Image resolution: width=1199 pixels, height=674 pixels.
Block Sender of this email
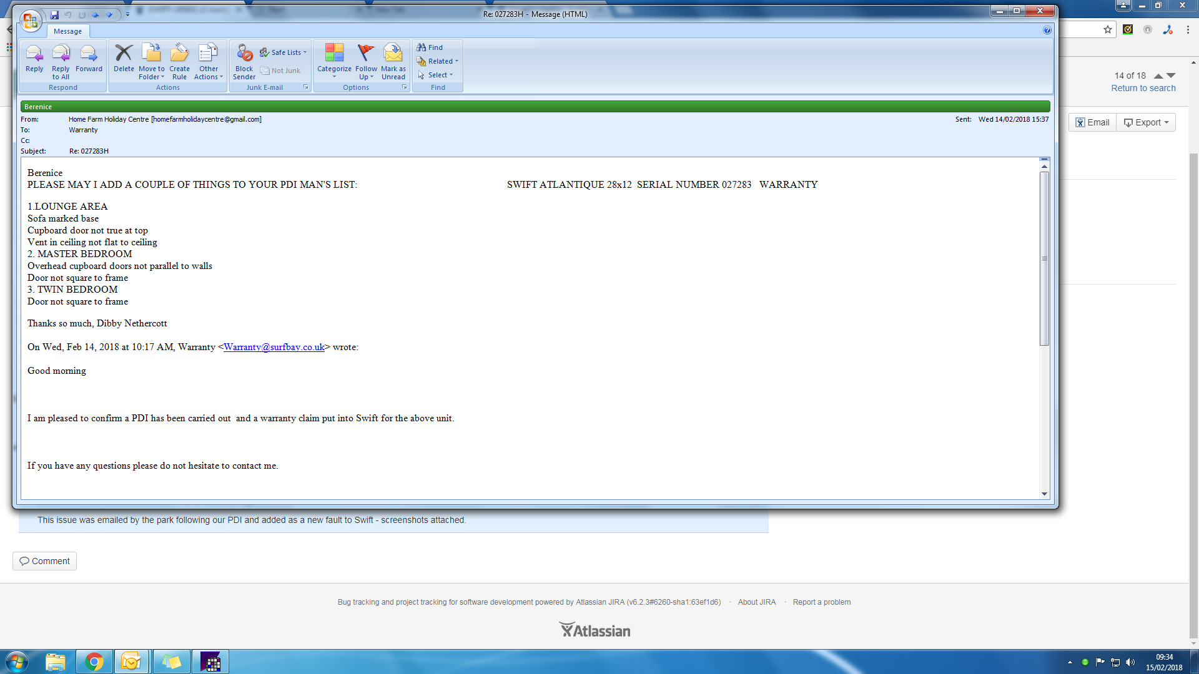pyautogui.click(x=244, y=54)
